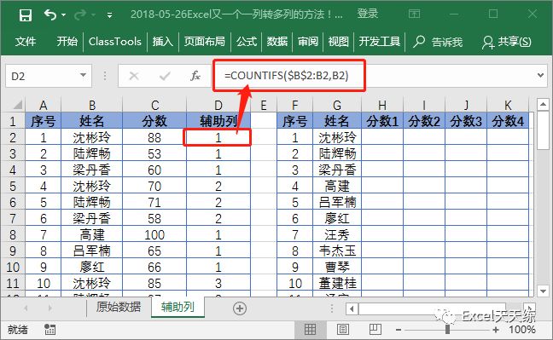The width and height of the screenshot is (553, 340).
Task: Select the row 5 header
Action: coord(13,186)
